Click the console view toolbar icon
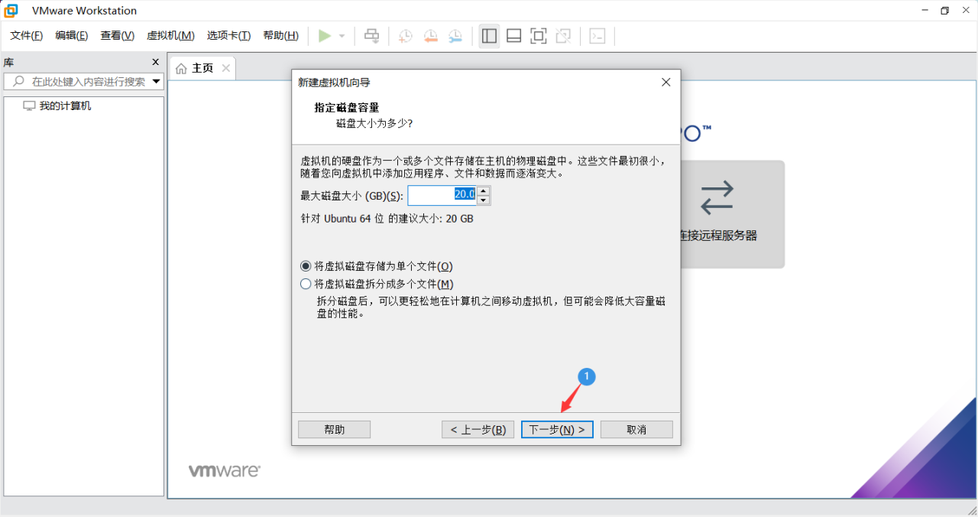Screen dimensions: 978x517 coord(597,36)
